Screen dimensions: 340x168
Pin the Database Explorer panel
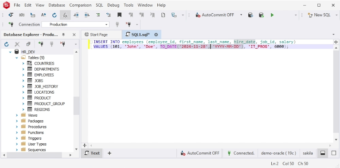63,34
